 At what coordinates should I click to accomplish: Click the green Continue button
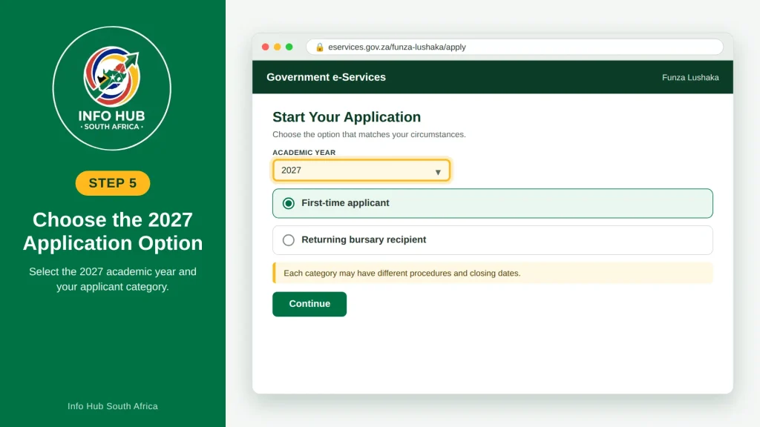(x=309, y=304)
